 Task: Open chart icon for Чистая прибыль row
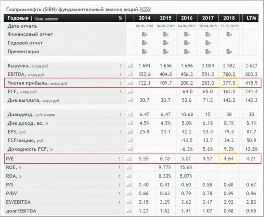pos(130,83)
